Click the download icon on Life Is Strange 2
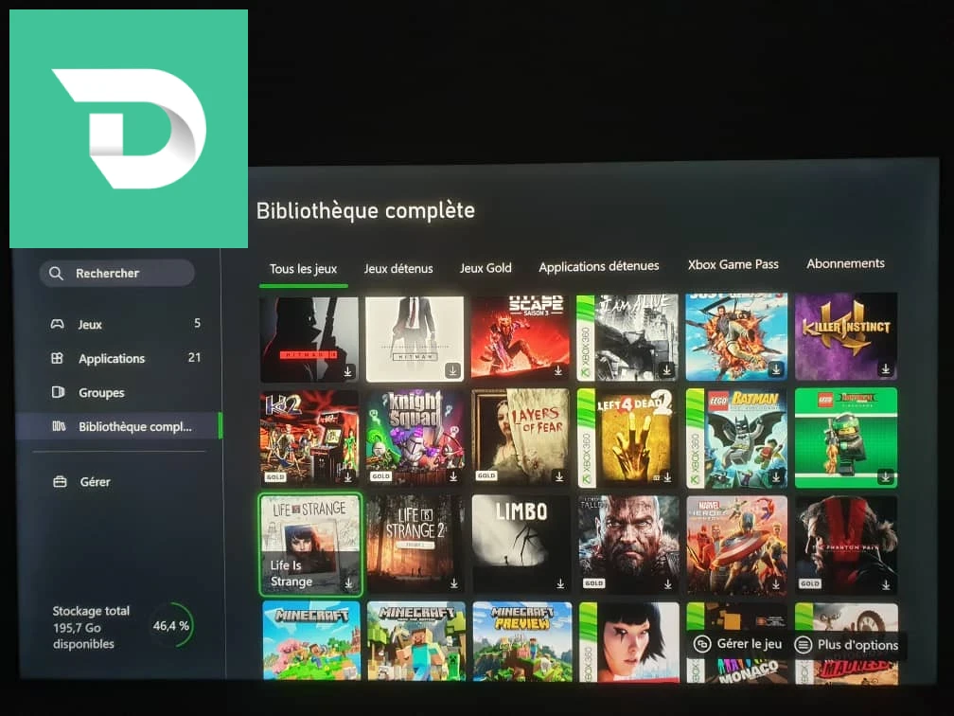Screen dimensions: 954x716 tap(454, 583)
